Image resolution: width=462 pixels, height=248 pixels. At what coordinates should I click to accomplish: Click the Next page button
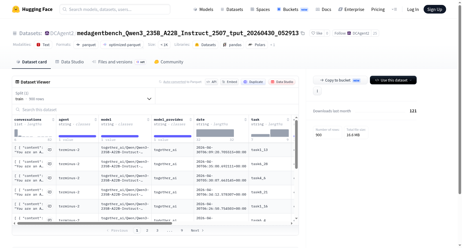coord(197,230)
